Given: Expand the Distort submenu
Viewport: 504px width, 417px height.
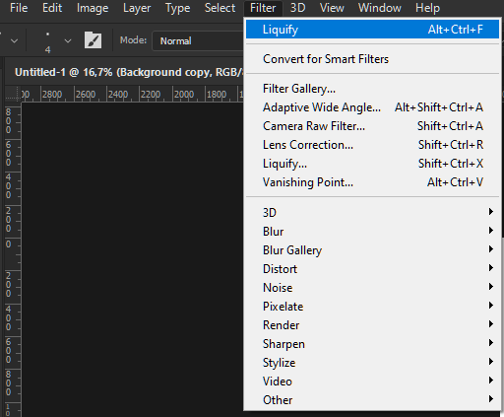Looking at the screenshot, I should 372,269.
